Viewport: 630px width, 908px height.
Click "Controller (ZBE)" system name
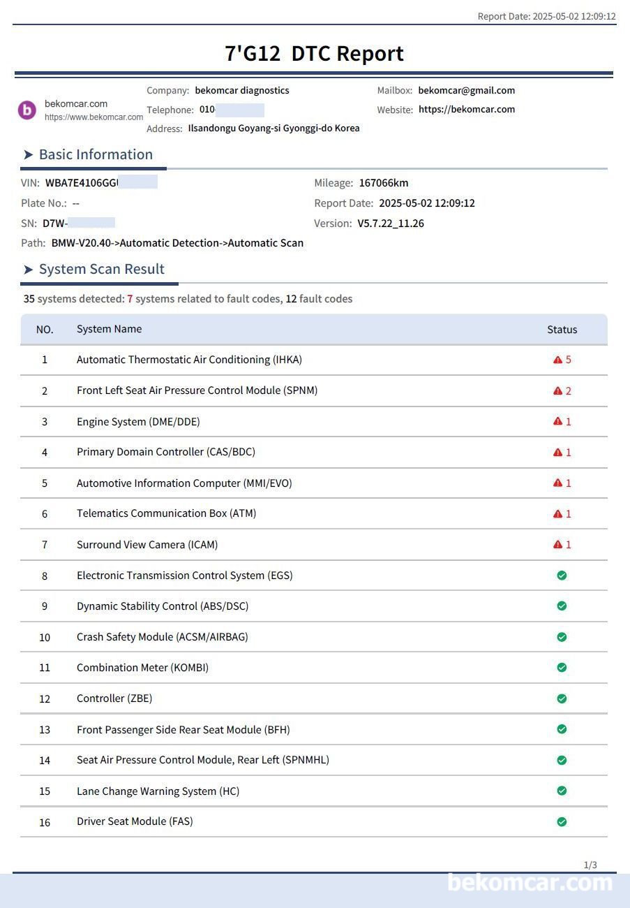pos(114,698)
